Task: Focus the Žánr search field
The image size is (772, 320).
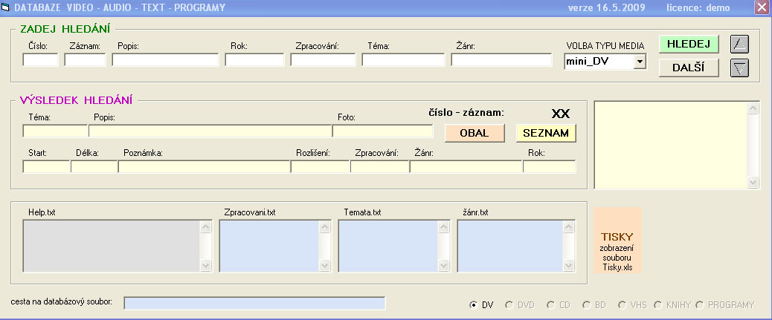Action: [502, 60]
